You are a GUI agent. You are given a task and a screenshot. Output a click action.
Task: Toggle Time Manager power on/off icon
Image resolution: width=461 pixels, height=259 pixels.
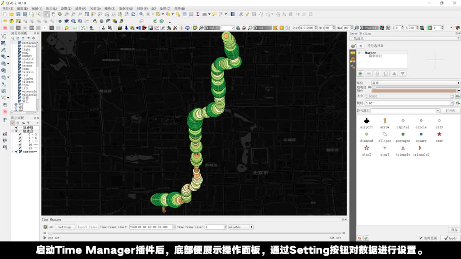pos(45,227)
